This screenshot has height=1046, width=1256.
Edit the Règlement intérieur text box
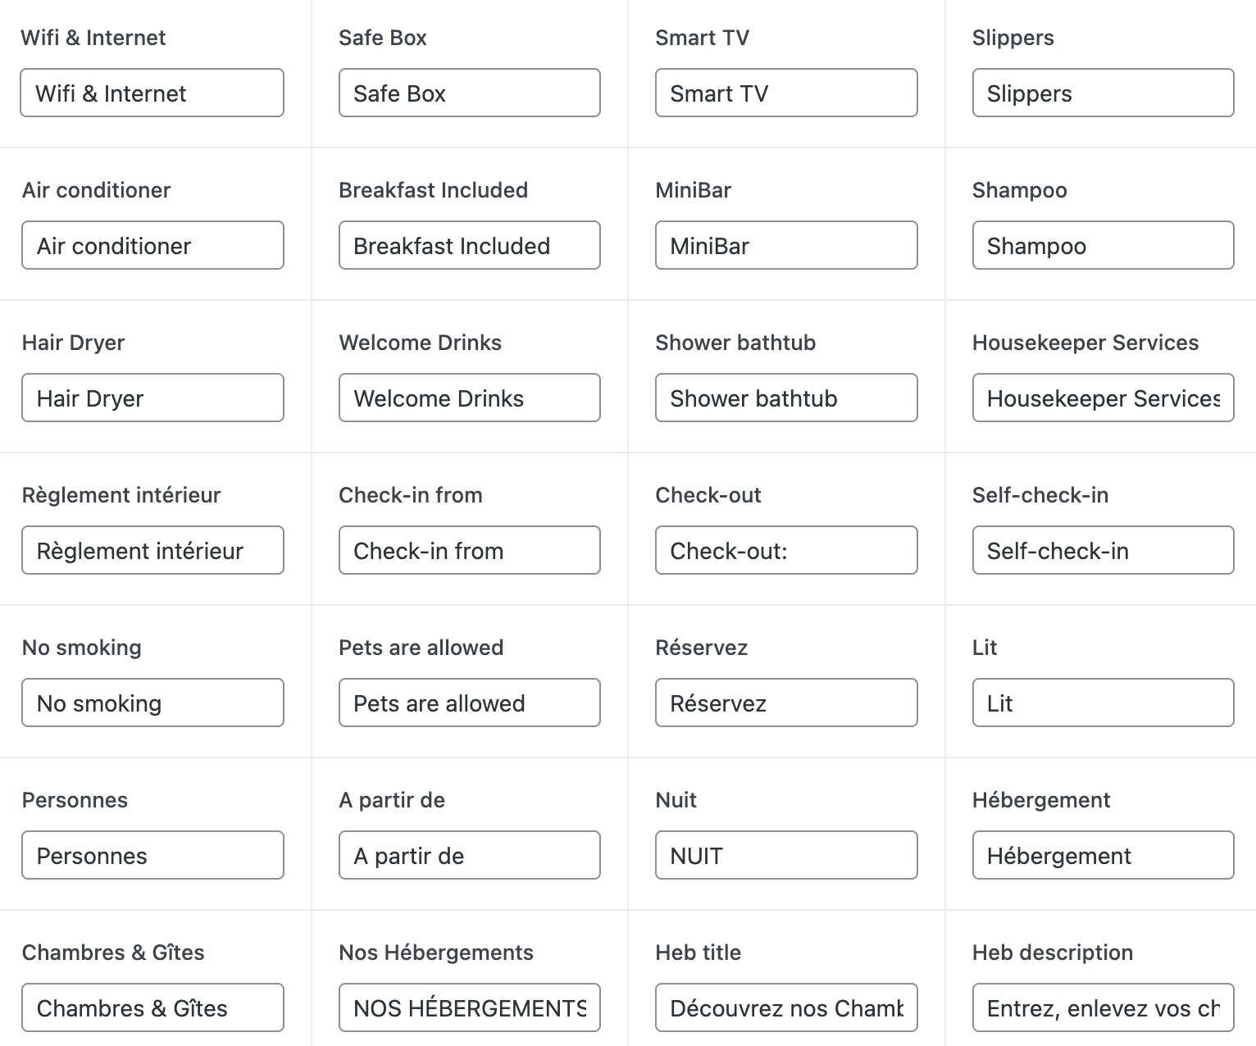coord(152,551)
